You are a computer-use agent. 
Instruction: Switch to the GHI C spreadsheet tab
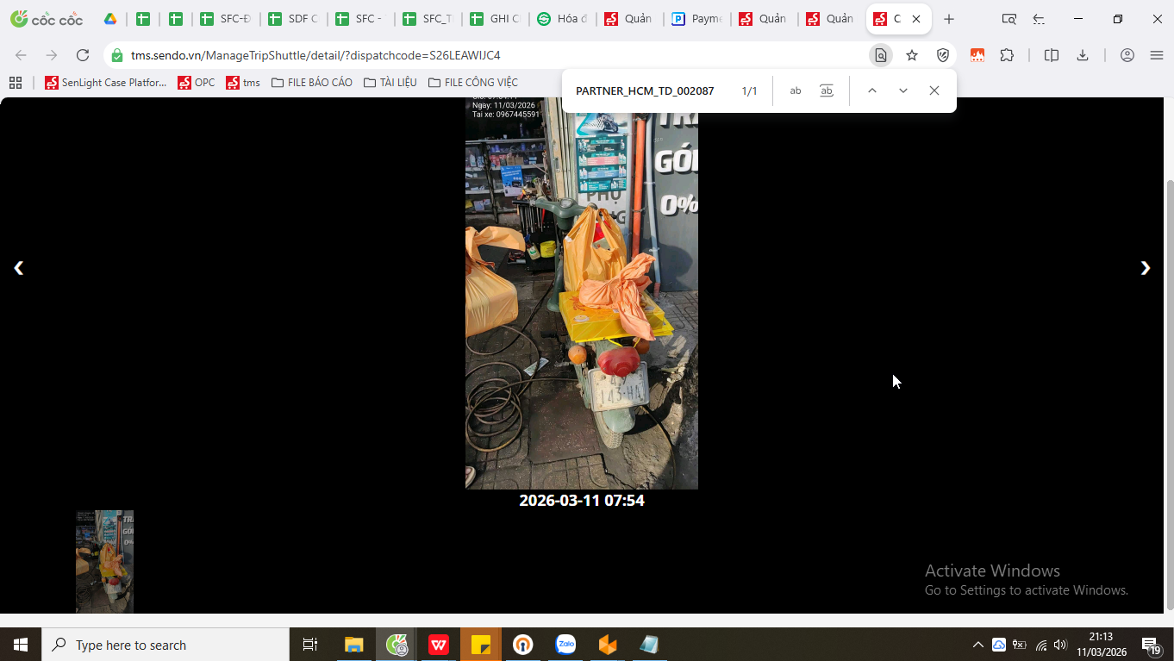[495, 19]
